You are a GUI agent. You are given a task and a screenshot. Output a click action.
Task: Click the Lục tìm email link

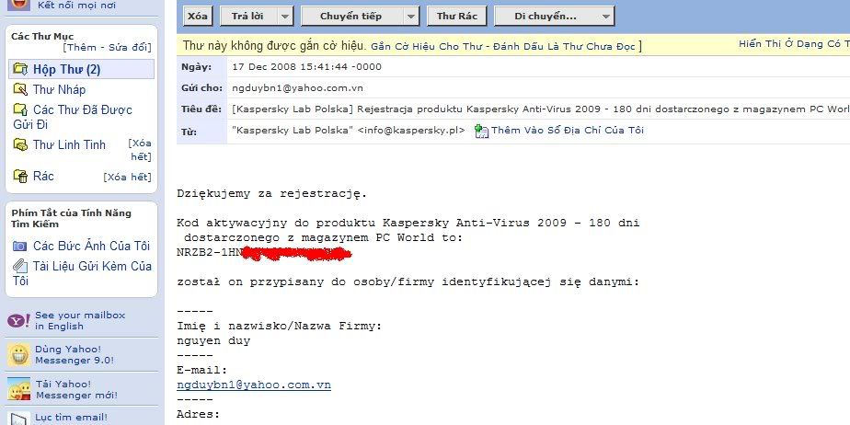tap(71, 418)
